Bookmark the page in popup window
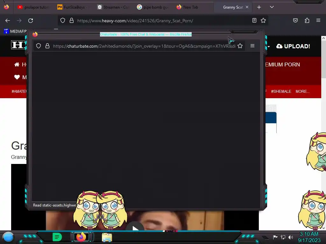The height and width of the screenshot is (244, 326). pyautogui.click(x=240, y=46)
